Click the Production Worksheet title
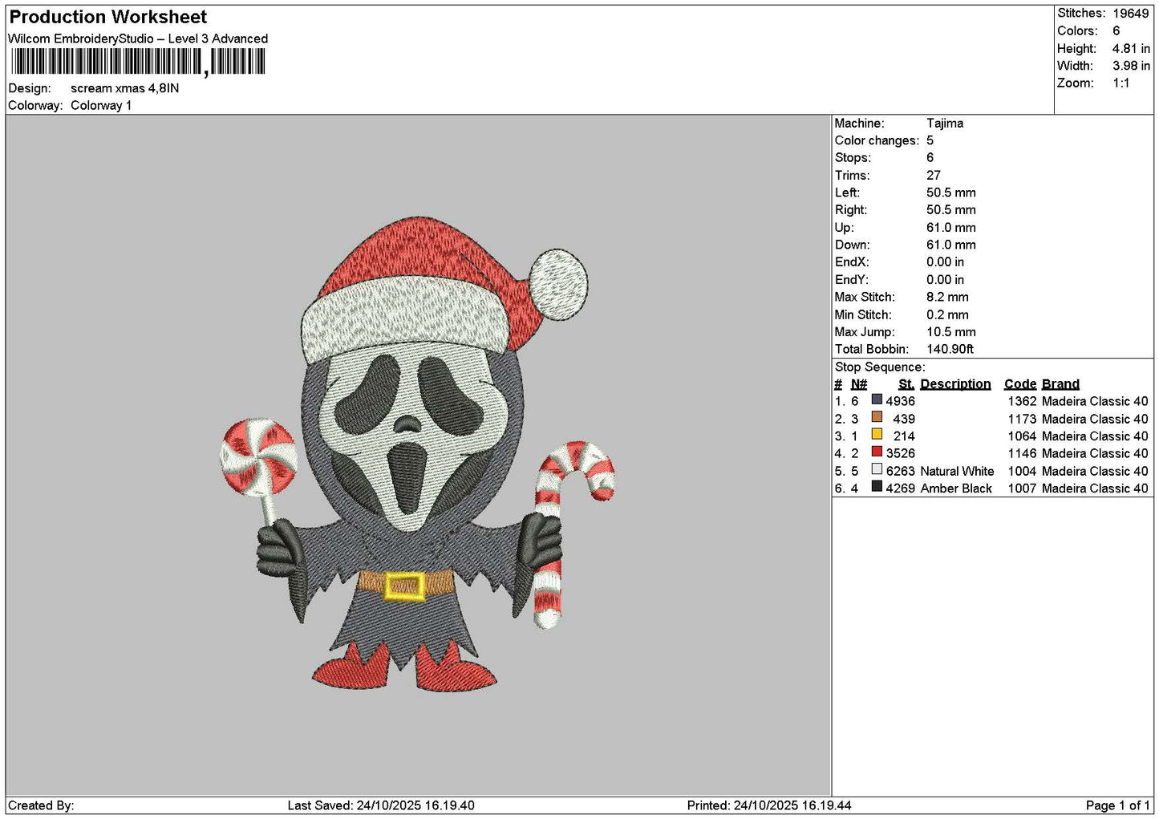This screenshot has height=819, width=1159. pos(107,17)
